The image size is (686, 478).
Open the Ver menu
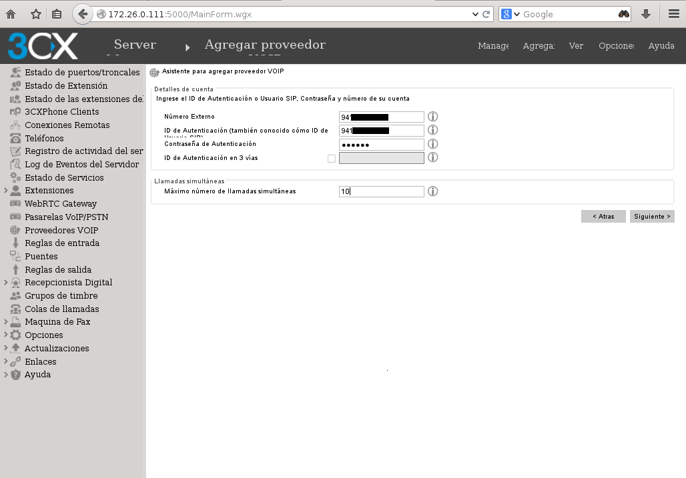coord(576,46)
